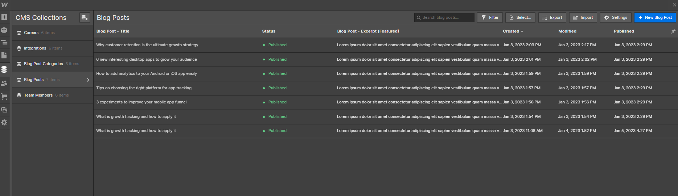The width and height of the screenshot is (678, 196).
Task: Click the New Blog Post button
Action: (x=655, y=18)
